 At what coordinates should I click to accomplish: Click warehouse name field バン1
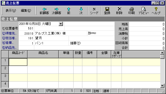tap(51, 43)
